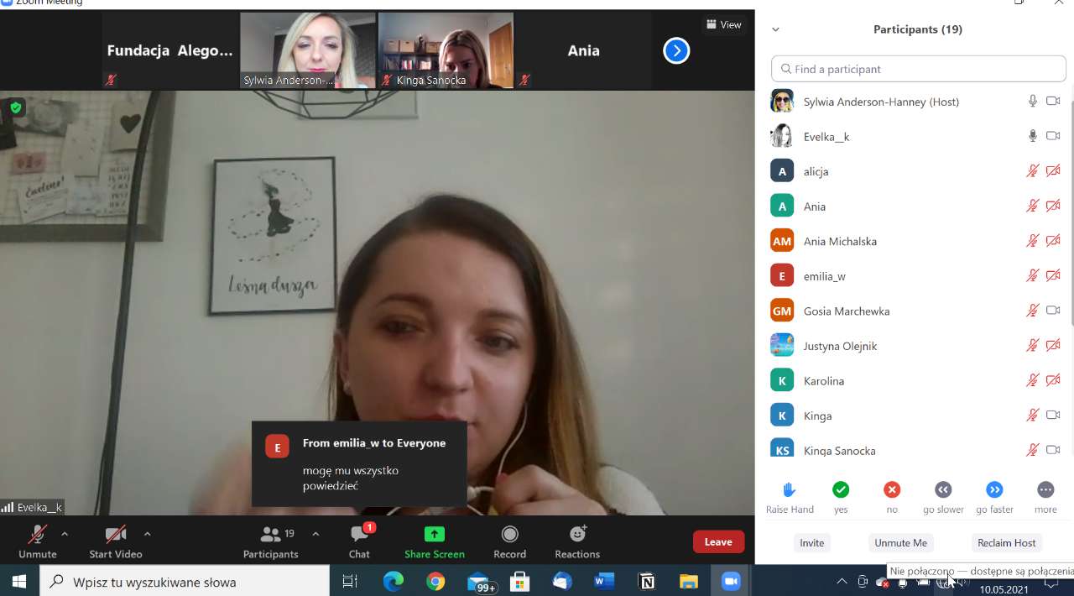This screenshot has width=1074, height=596.
Task: Collapse the Participants panel chevron
Action: (x=775, y=29)
